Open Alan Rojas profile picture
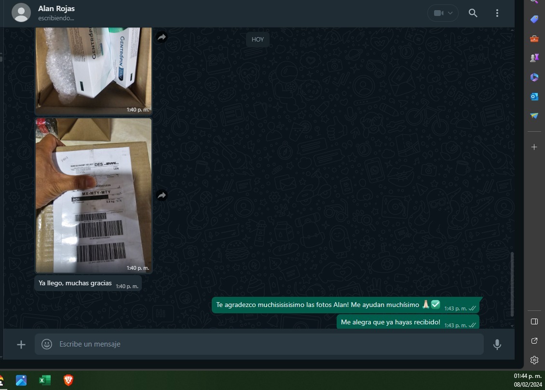545x390 pixels. click(x=21, y=13)
